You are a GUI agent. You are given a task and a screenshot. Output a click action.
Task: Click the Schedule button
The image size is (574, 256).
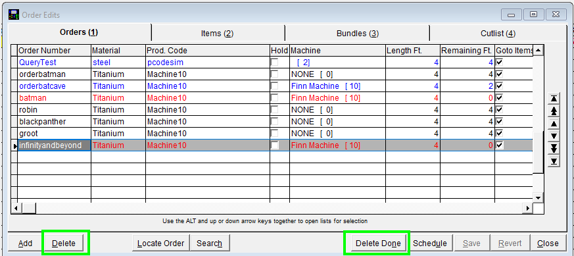pos(430,243)
